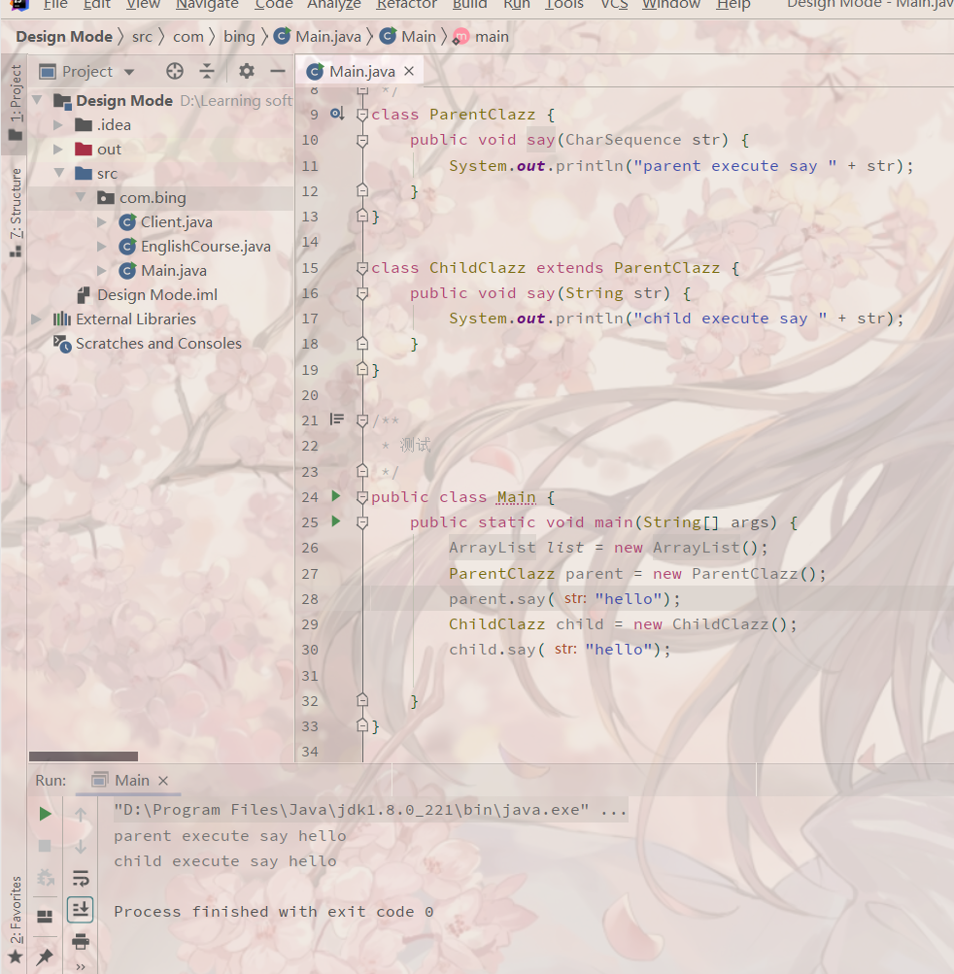Image resolution: width=954 pixels, height=974 pixels.
Task: Open the Refactor menu
Action: coord(406,5)
